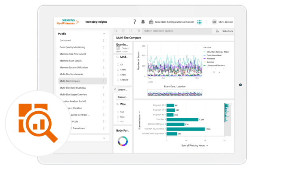This screenshot has height=170, width=284.
Task: Open Multi-Site Benchmarks report
Action: click(x=71, y=74)
